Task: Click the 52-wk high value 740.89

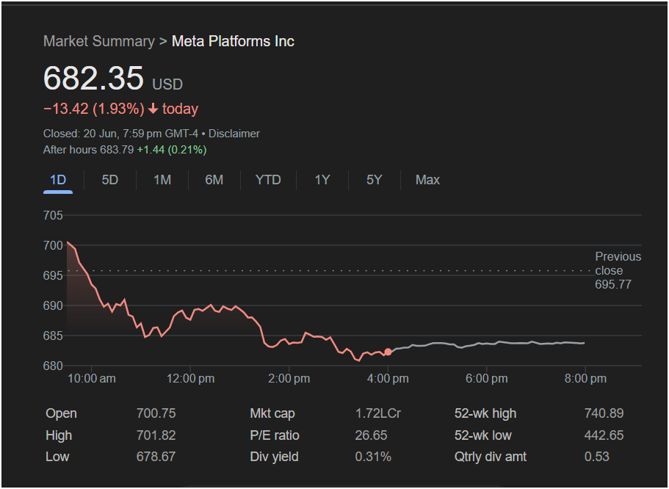Action: (604, 413)
